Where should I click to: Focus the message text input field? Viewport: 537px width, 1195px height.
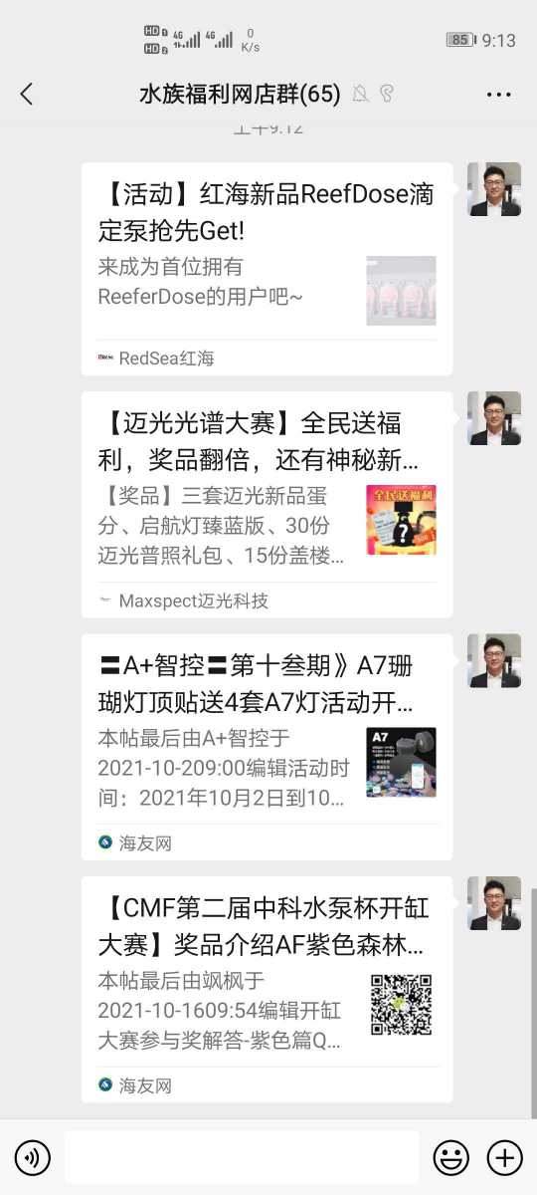pyautogui.click(x=242, y=1157)
